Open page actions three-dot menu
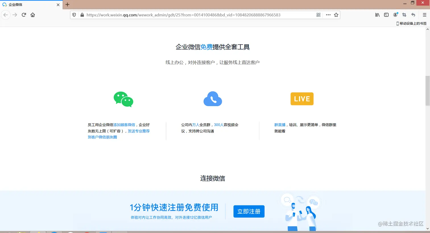 (328, 15)
